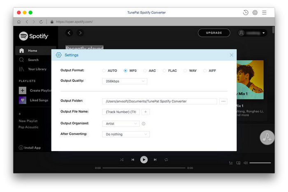Select MP3 output format
The width and height of the screenshot is (288, 192).
[x=125, y=70]
